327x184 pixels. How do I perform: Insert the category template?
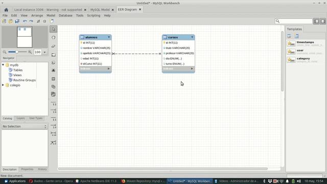pyautogui.click(x=305, y=60)
